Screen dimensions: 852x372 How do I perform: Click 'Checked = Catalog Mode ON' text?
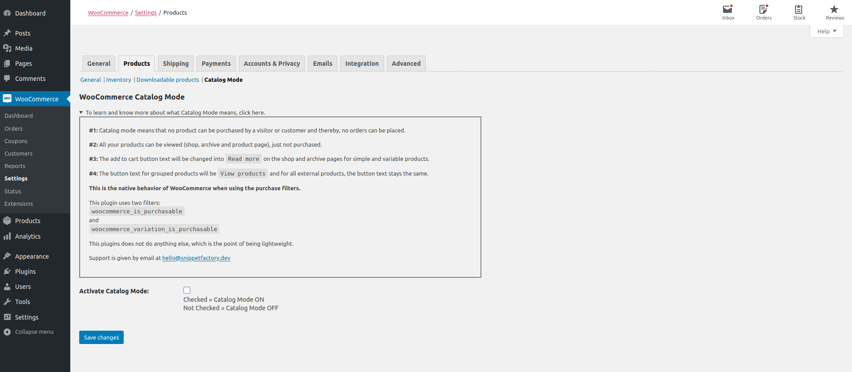[x=224, y=300]
